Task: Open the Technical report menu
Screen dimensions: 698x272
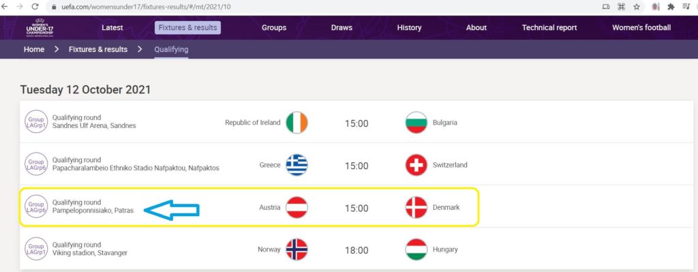Action: click(x=549, y=27)
